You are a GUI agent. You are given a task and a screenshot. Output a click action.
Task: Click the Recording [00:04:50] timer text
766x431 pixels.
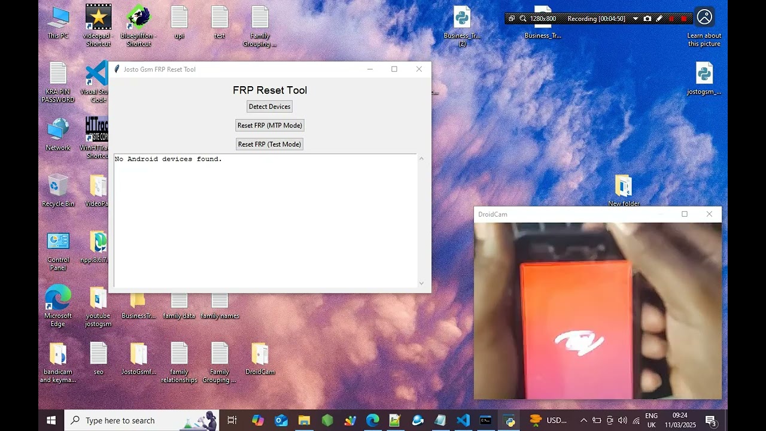click(596, 19)
